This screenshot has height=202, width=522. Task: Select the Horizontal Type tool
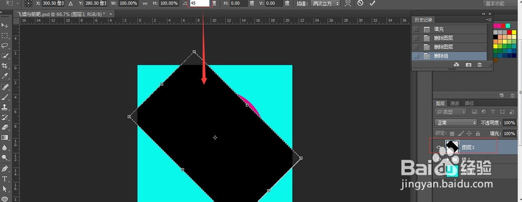click(5, 179)
